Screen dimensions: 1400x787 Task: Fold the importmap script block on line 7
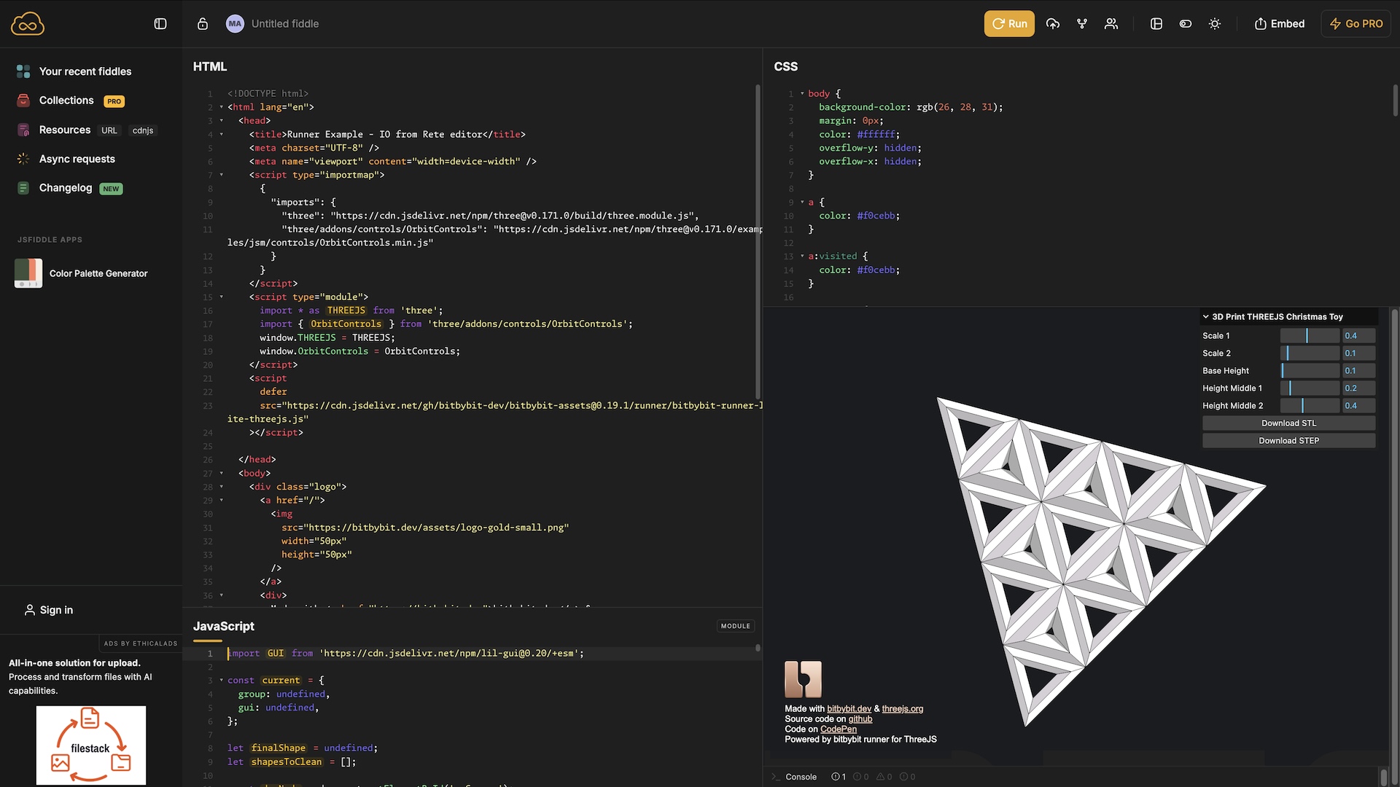pos(222,175)
